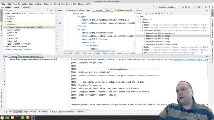
Task: Open the File menu
Action: (x=3, y=4)
